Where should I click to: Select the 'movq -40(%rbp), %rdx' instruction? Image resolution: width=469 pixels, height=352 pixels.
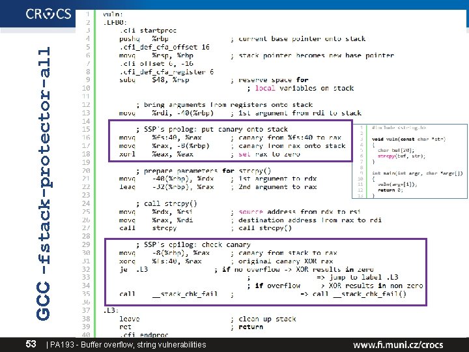(x=166, y=179)
